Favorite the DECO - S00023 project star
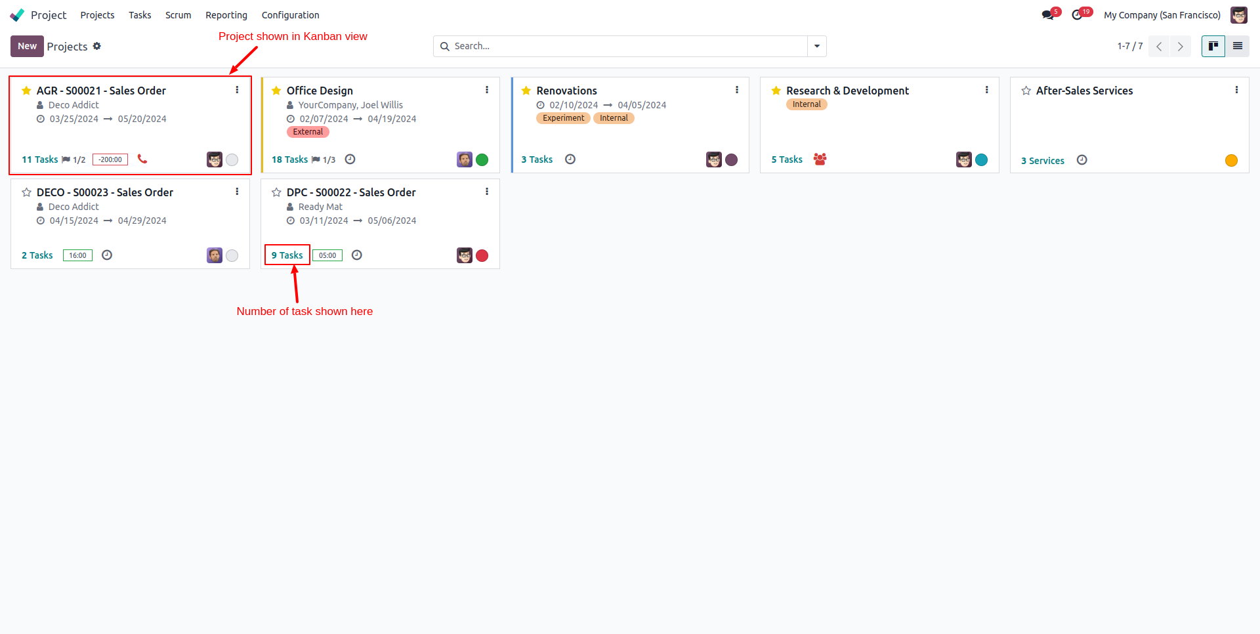 (x=26, y=192)
